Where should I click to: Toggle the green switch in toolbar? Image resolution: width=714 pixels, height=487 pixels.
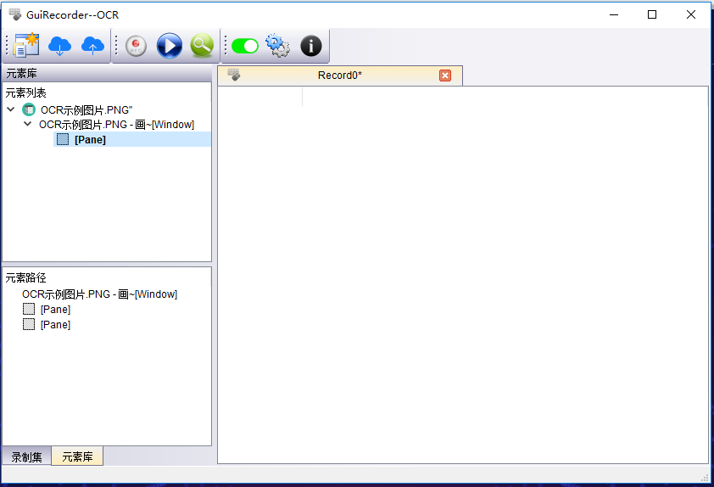[x=245, y=46]
